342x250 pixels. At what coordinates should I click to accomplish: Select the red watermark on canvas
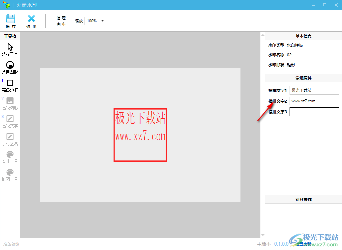click(x=140, y=135)
